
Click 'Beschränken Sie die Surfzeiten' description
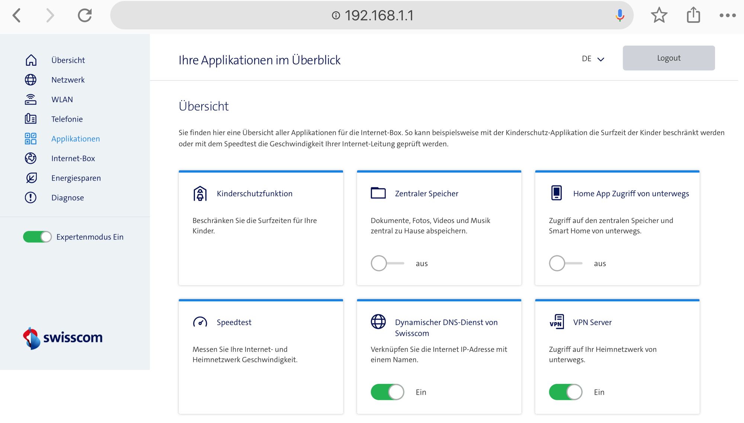(254, 226)
